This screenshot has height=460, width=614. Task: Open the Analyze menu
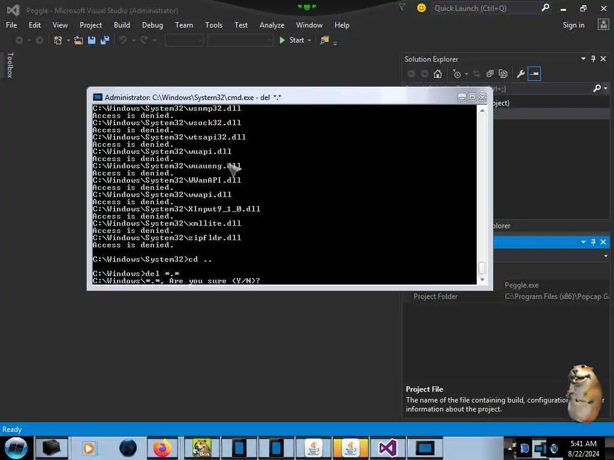click(x=272, y=25)
